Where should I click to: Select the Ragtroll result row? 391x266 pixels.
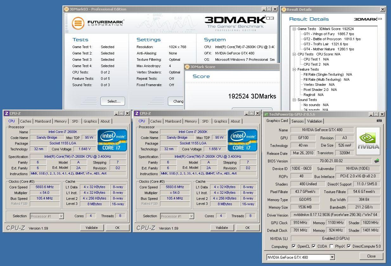point(313,95)
